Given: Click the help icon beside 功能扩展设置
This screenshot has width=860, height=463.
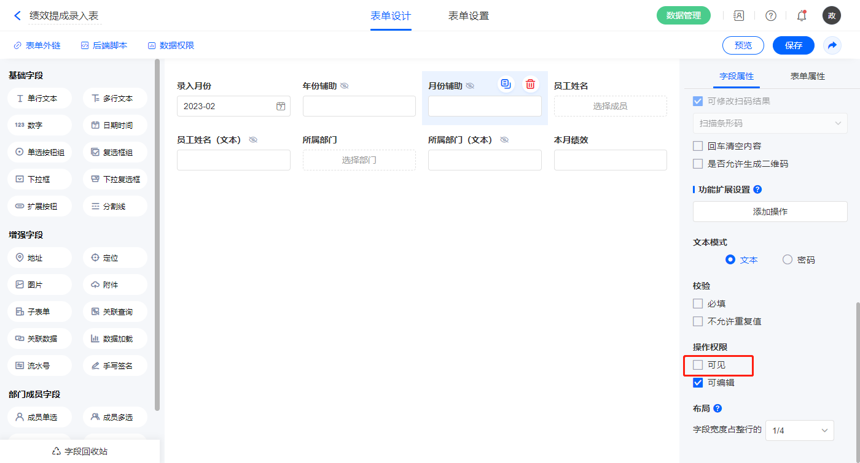Looking at the screenshot, I should pos(757,189).
